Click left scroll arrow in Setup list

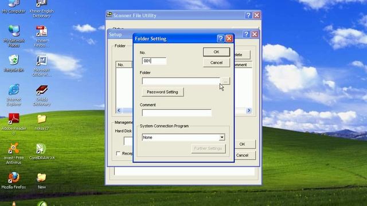pos(119,110)
